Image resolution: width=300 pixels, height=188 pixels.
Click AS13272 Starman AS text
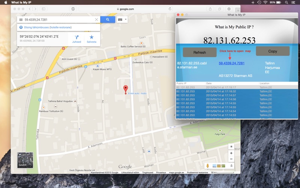[235, 76]
